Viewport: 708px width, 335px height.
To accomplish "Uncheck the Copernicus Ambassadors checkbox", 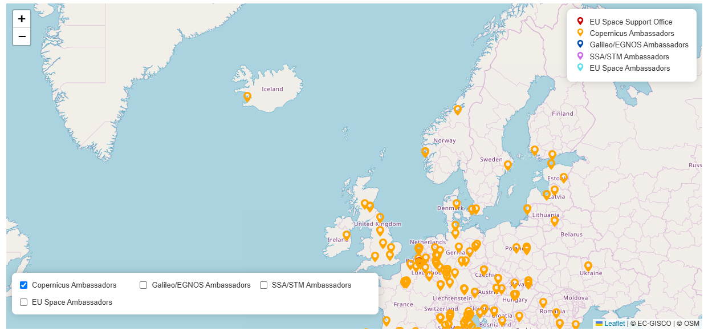I will pyautogui.click(x=24, y=285).
